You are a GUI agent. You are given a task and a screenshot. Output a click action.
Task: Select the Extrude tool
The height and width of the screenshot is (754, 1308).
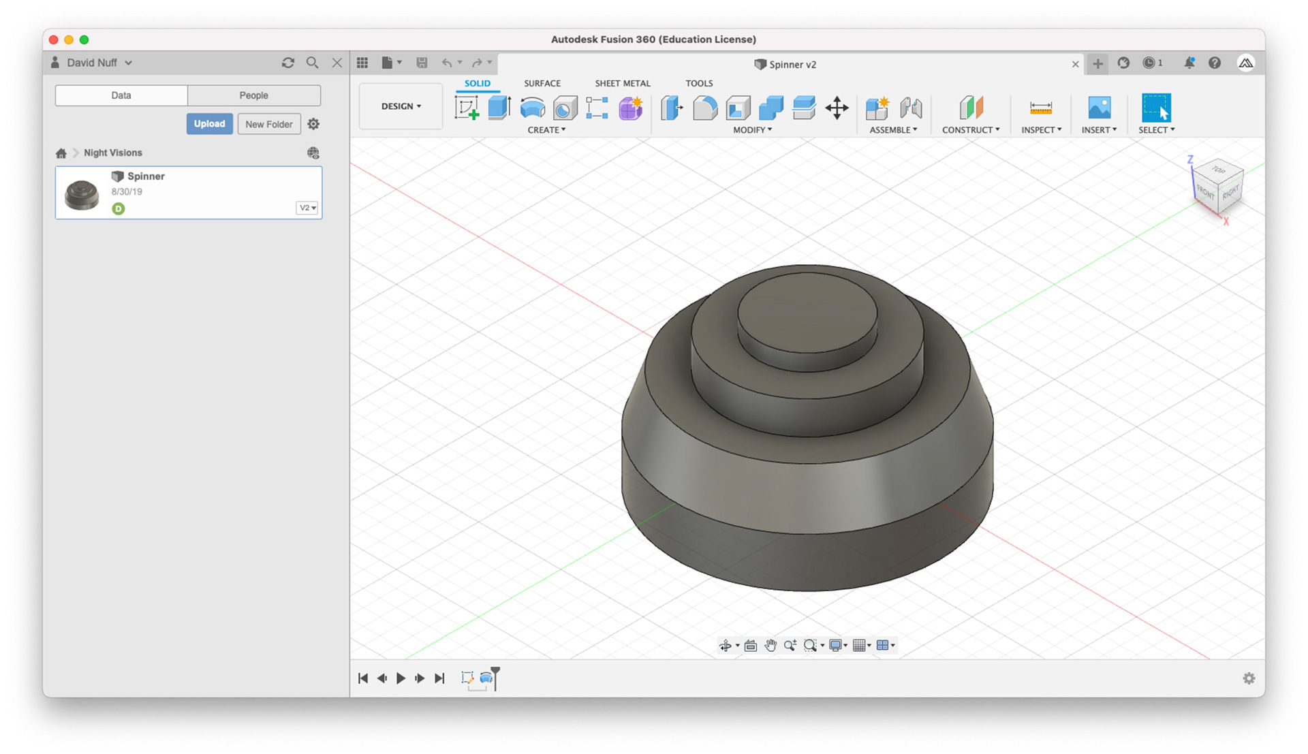click(x=499, y=108)
